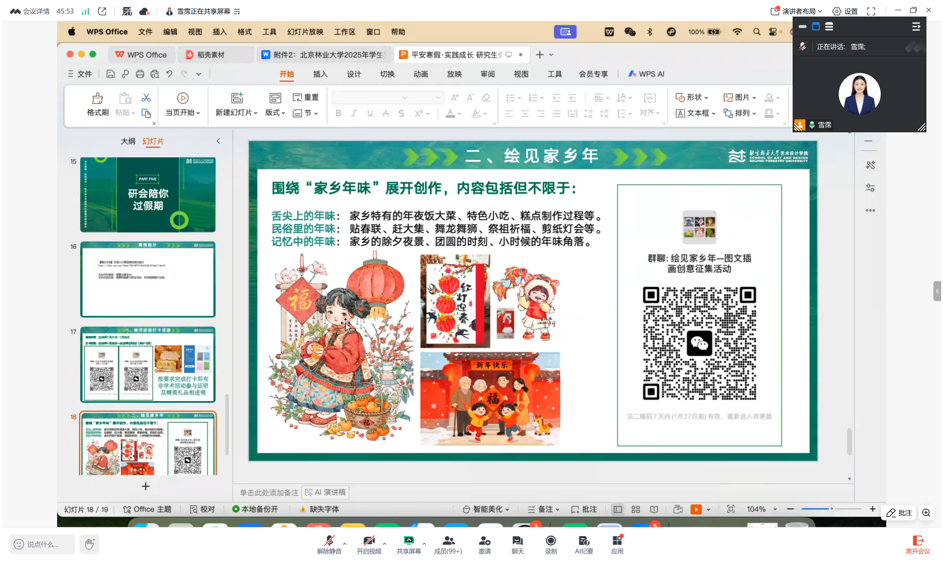Viewport: 943px width, 563px height.
Task: Click the Clear Formatting eraser icon
Action: 486,98
